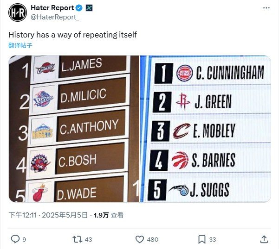Click the tweet text about history repeating
This screenshot has width=279, height=249.
click(x=73, y=35)
